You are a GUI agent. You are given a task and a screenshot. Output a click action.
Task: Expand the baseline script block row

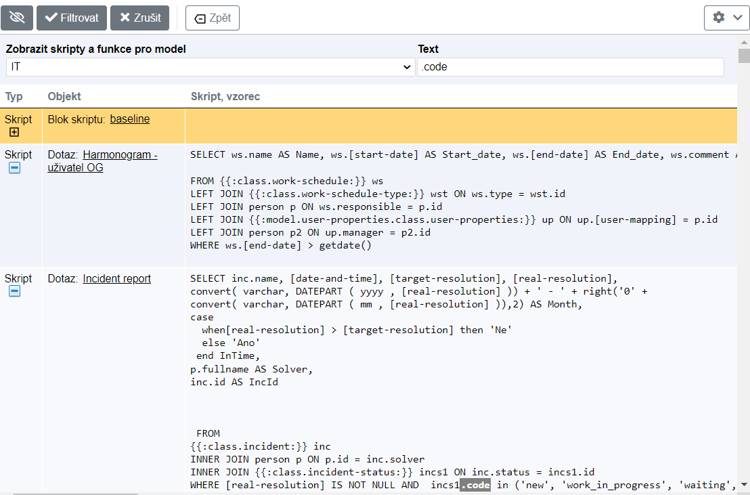pos(14,132)
